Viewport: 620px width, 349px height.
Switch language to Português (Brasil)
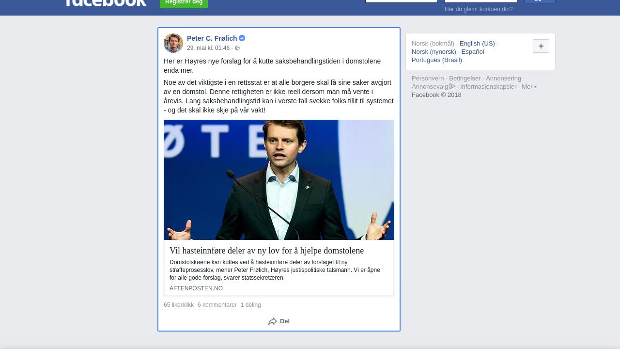437,60
